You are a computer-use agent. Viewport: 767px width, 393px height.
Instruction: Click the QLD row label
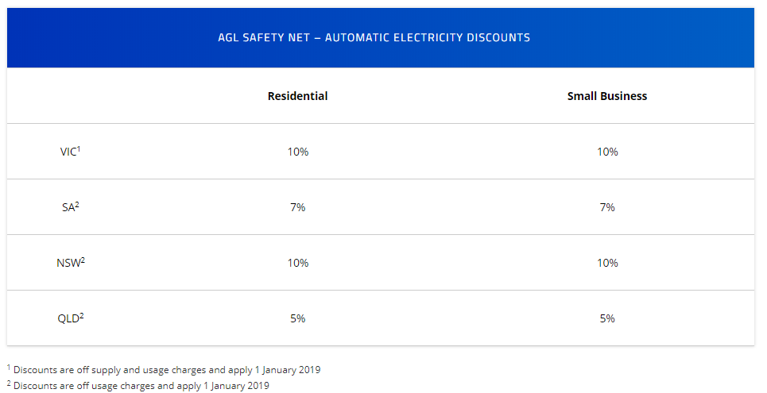pos(68,318)
